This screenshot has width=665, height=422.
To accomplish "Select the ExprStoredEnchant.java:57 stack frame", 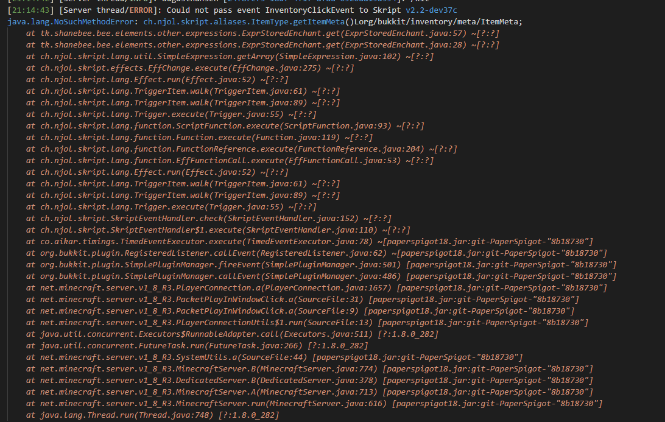I will tap(262, 33).
